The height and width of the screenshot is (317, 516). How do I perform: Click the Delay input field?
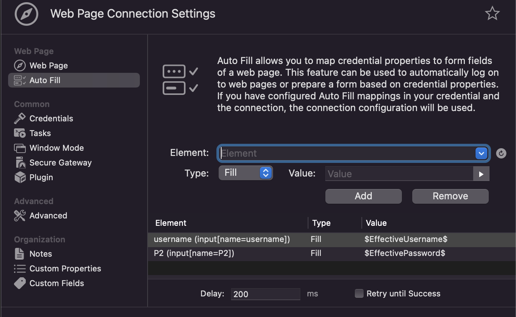265,294
